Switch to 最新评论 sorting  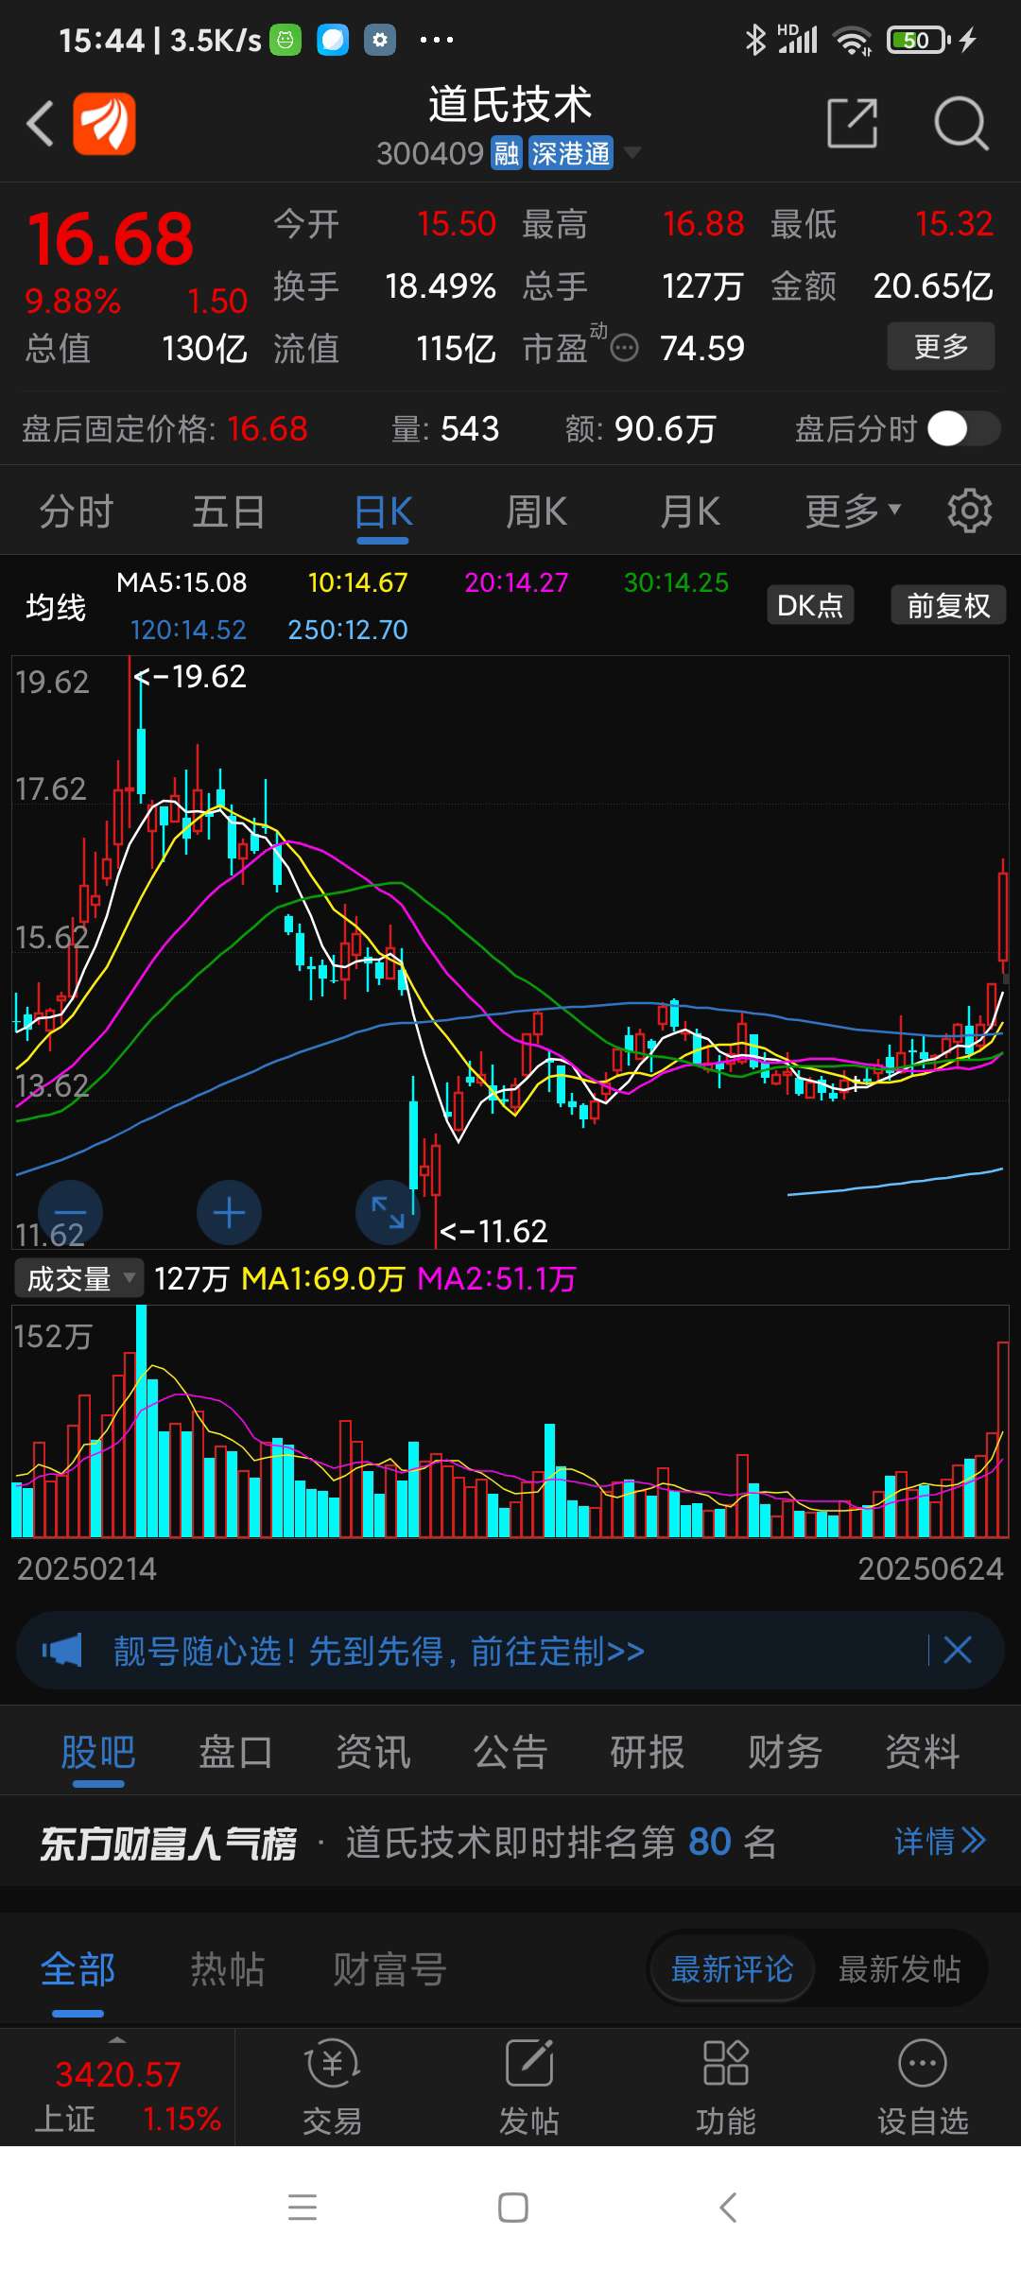(x=732, y=1970)
